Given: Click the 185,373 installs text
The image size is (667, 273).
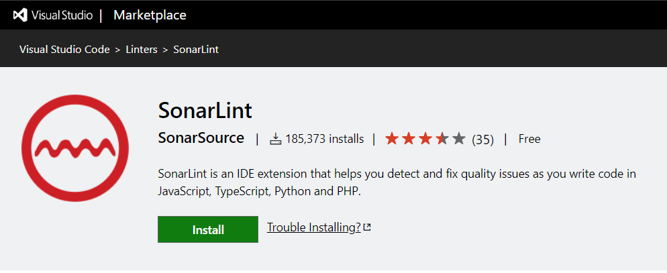Looking at the screenshot, I should (325, 139).
